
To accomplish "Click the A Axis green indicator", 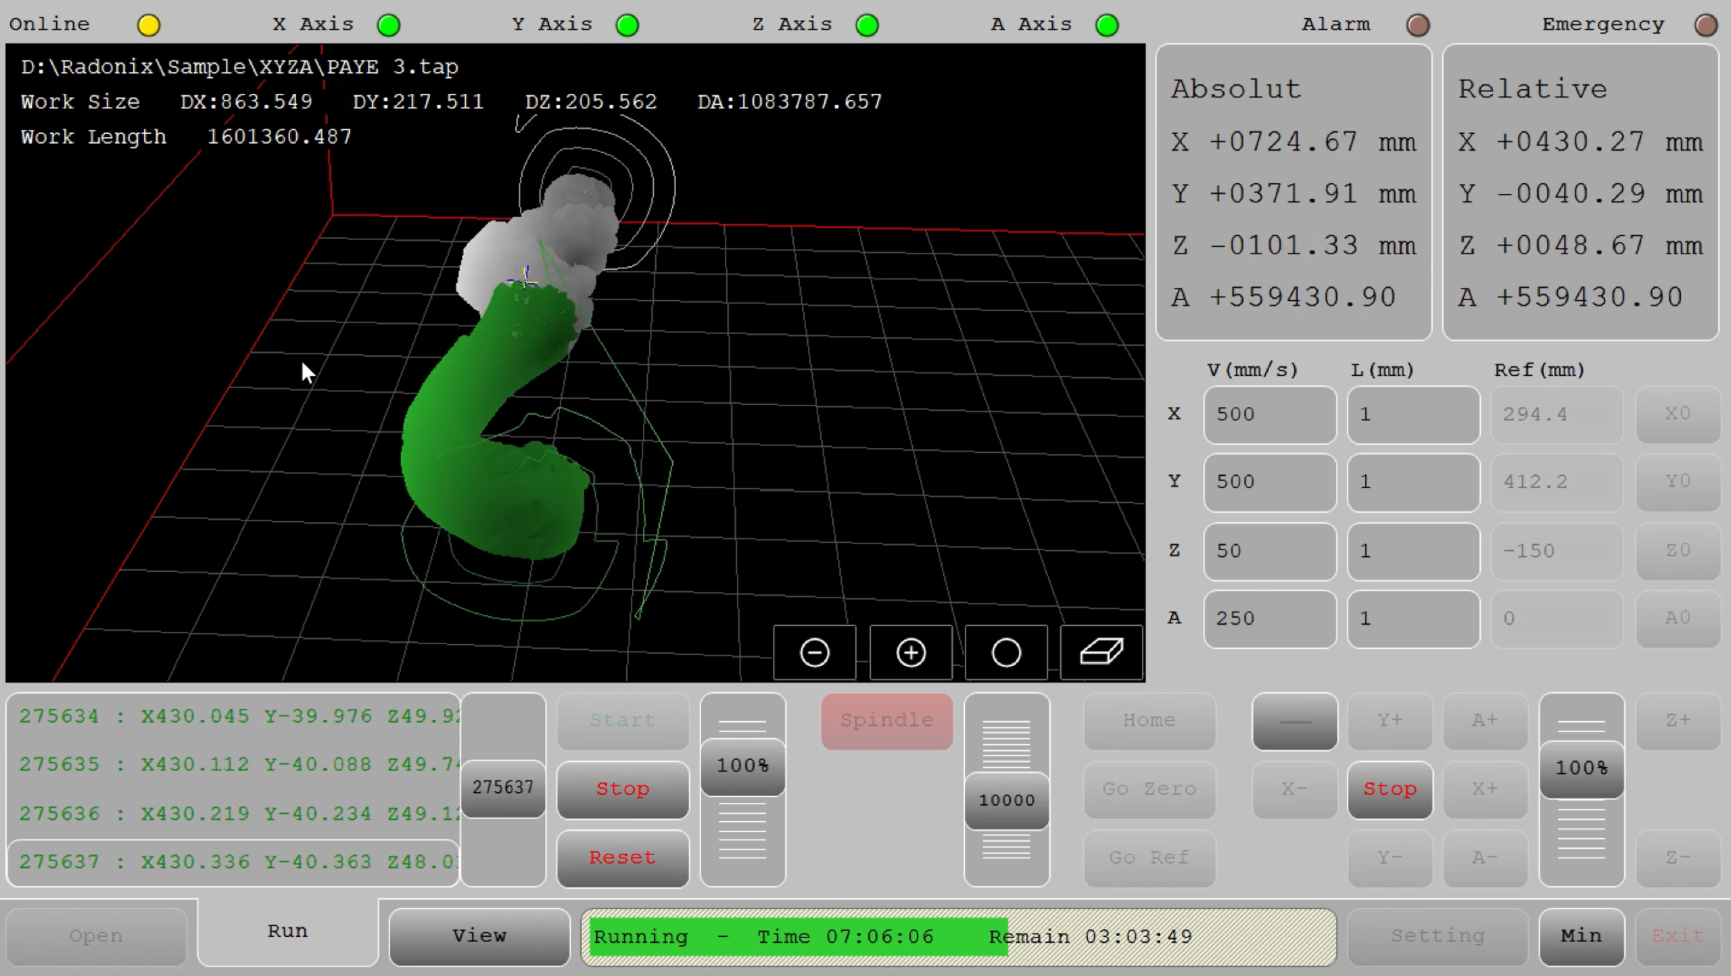I will (x=1107, y=25).
